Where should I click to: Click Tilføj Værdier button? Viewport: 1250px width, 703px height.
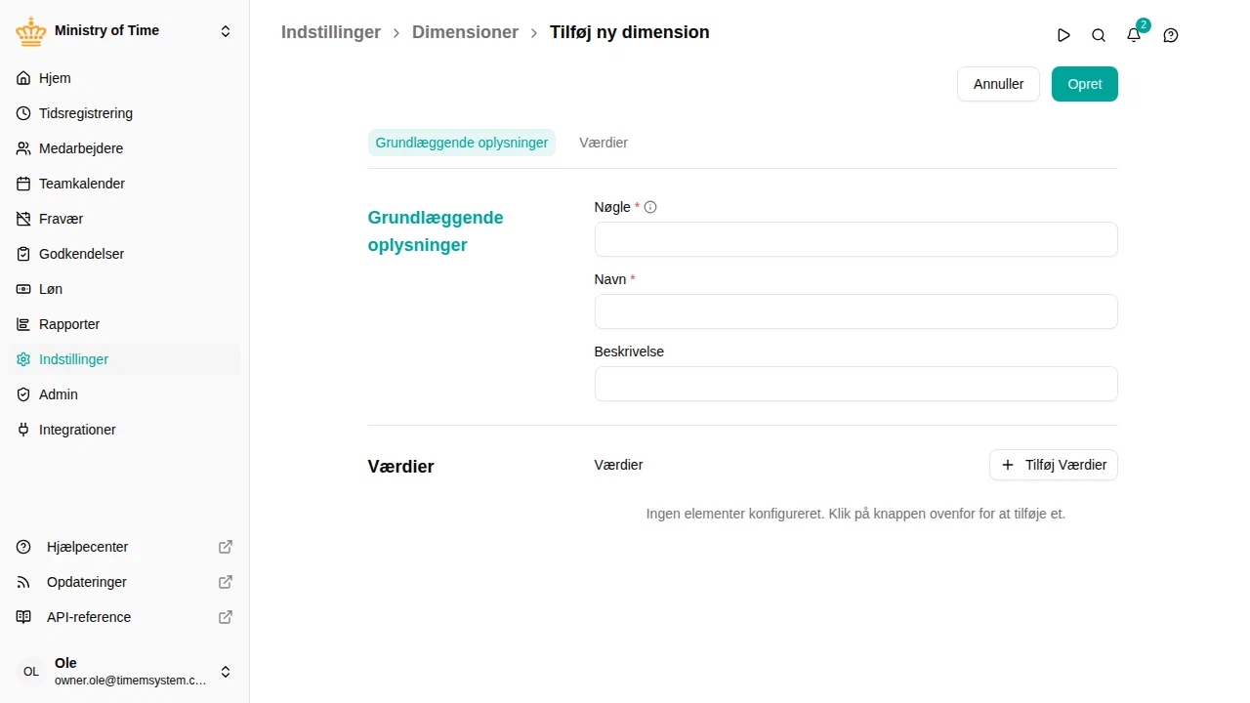(x=1054, y=465)
